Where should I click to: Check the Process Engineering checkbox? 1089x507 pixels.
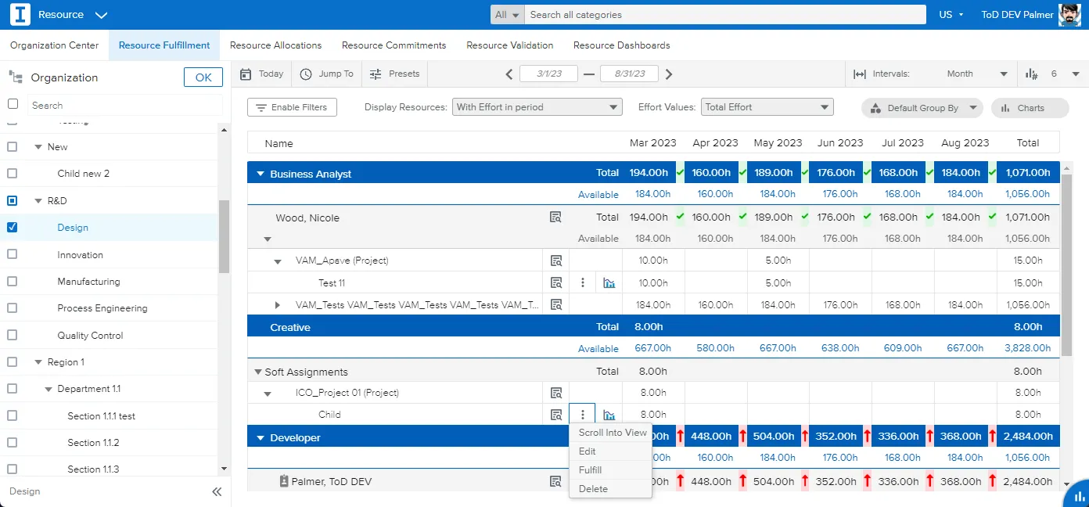coord(13,308)
